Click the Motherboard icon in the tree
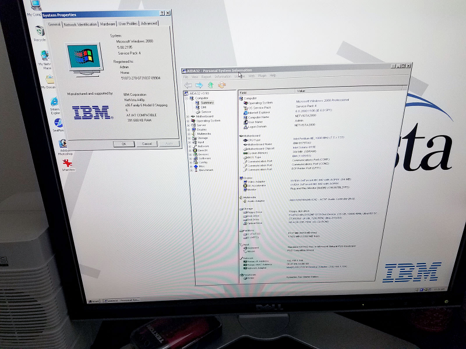 (193, 116)
